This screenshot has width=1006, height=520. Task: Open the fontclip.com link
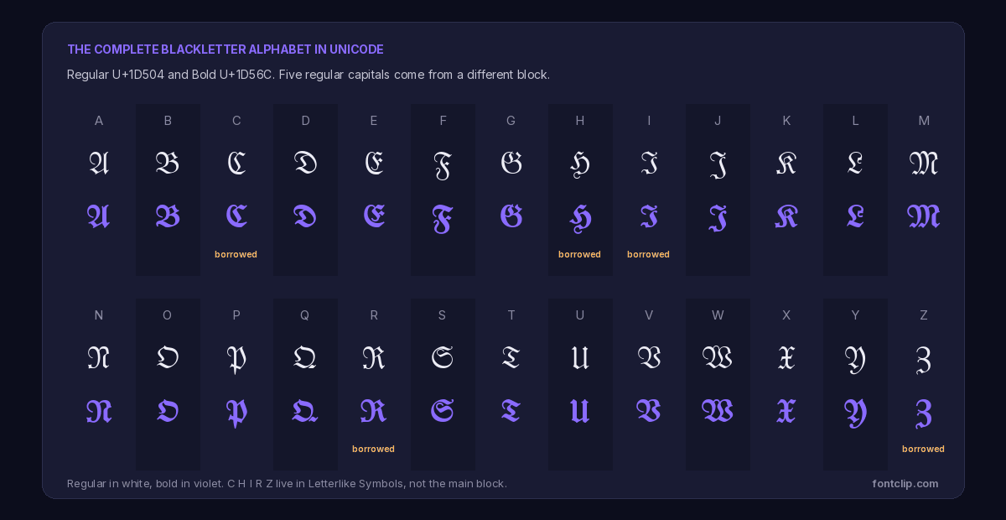point(905,484)
